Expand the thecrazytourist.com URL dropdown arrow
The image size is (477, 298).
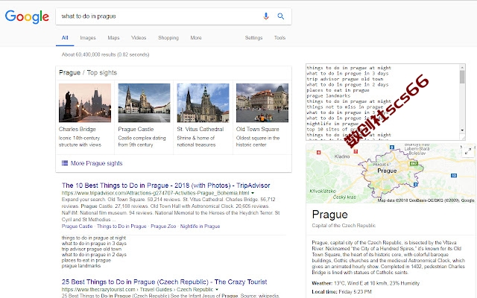[217, 290]
